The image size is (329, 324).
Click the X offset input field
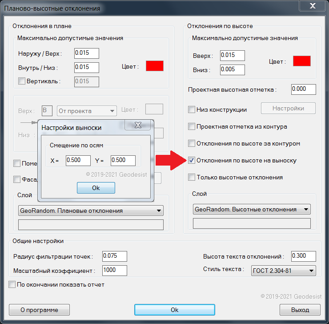[x=78, y=160]
